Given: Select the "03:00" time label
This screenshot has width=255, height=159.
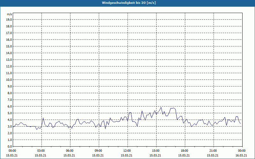Looking at the screenshot, I should tap(41, 151).
